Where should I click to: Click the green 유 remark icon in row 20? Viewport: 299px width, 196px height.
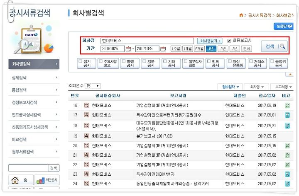(x=287, y=145)
